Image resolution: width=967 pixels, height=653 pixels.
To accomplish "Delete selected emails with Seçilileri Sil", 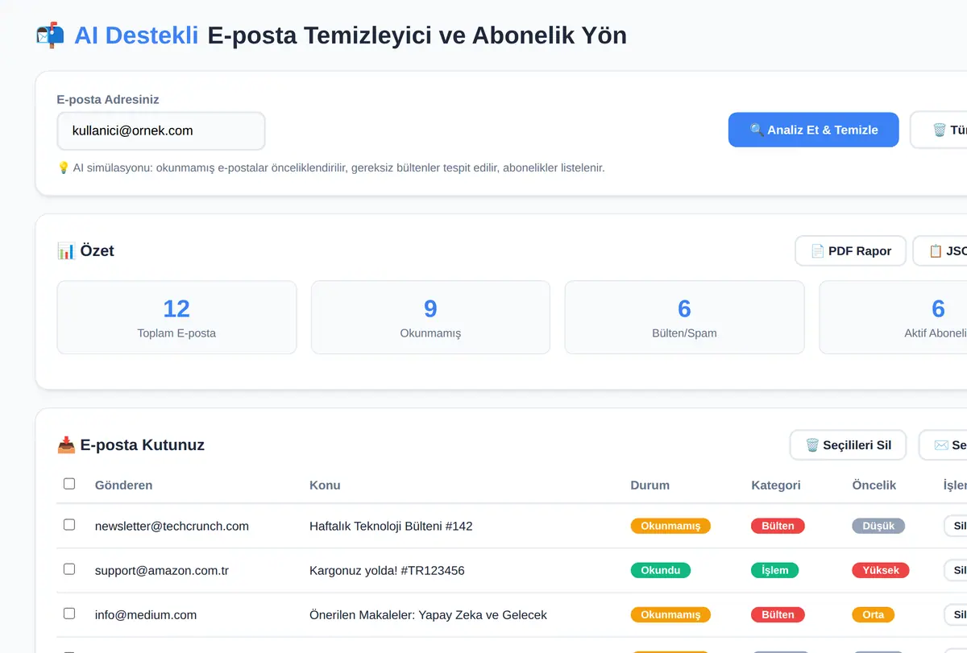I will 848,444.
